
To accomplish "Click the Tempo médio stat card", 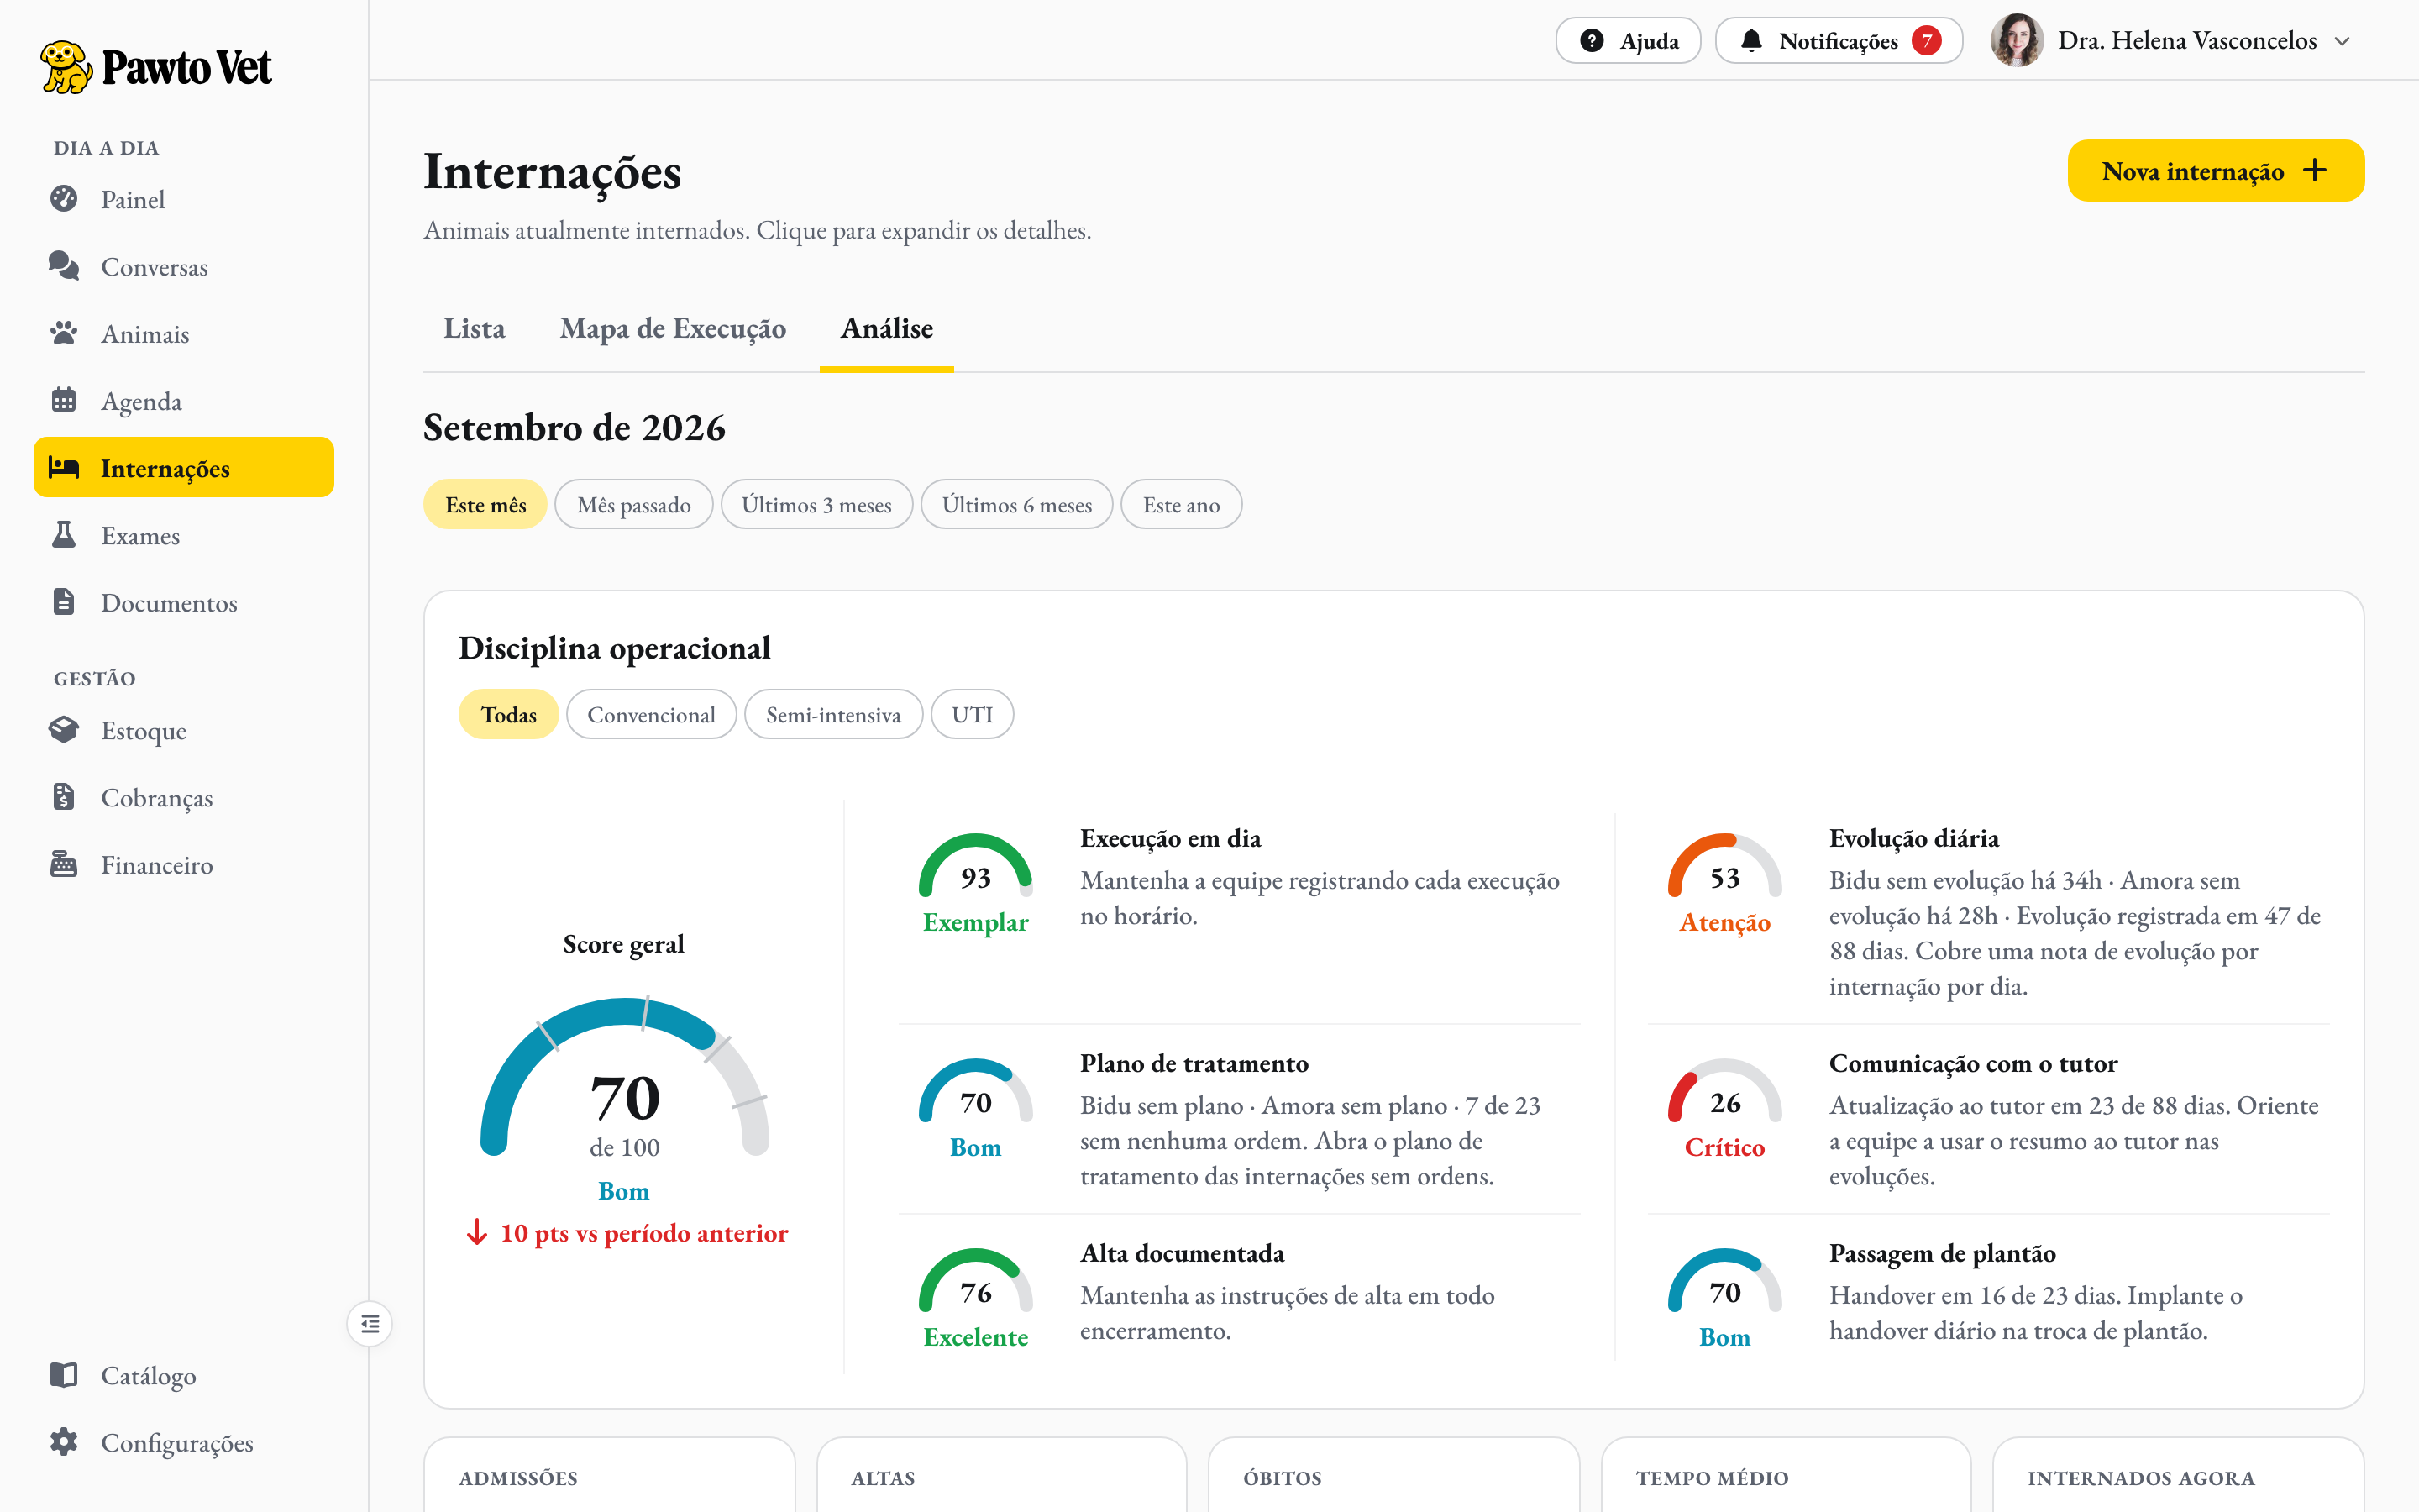I will click(x=1787, y=1475).
